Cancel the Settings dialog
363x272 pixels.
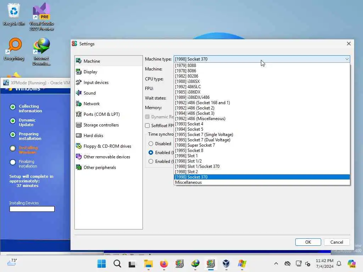click(337, 242)
